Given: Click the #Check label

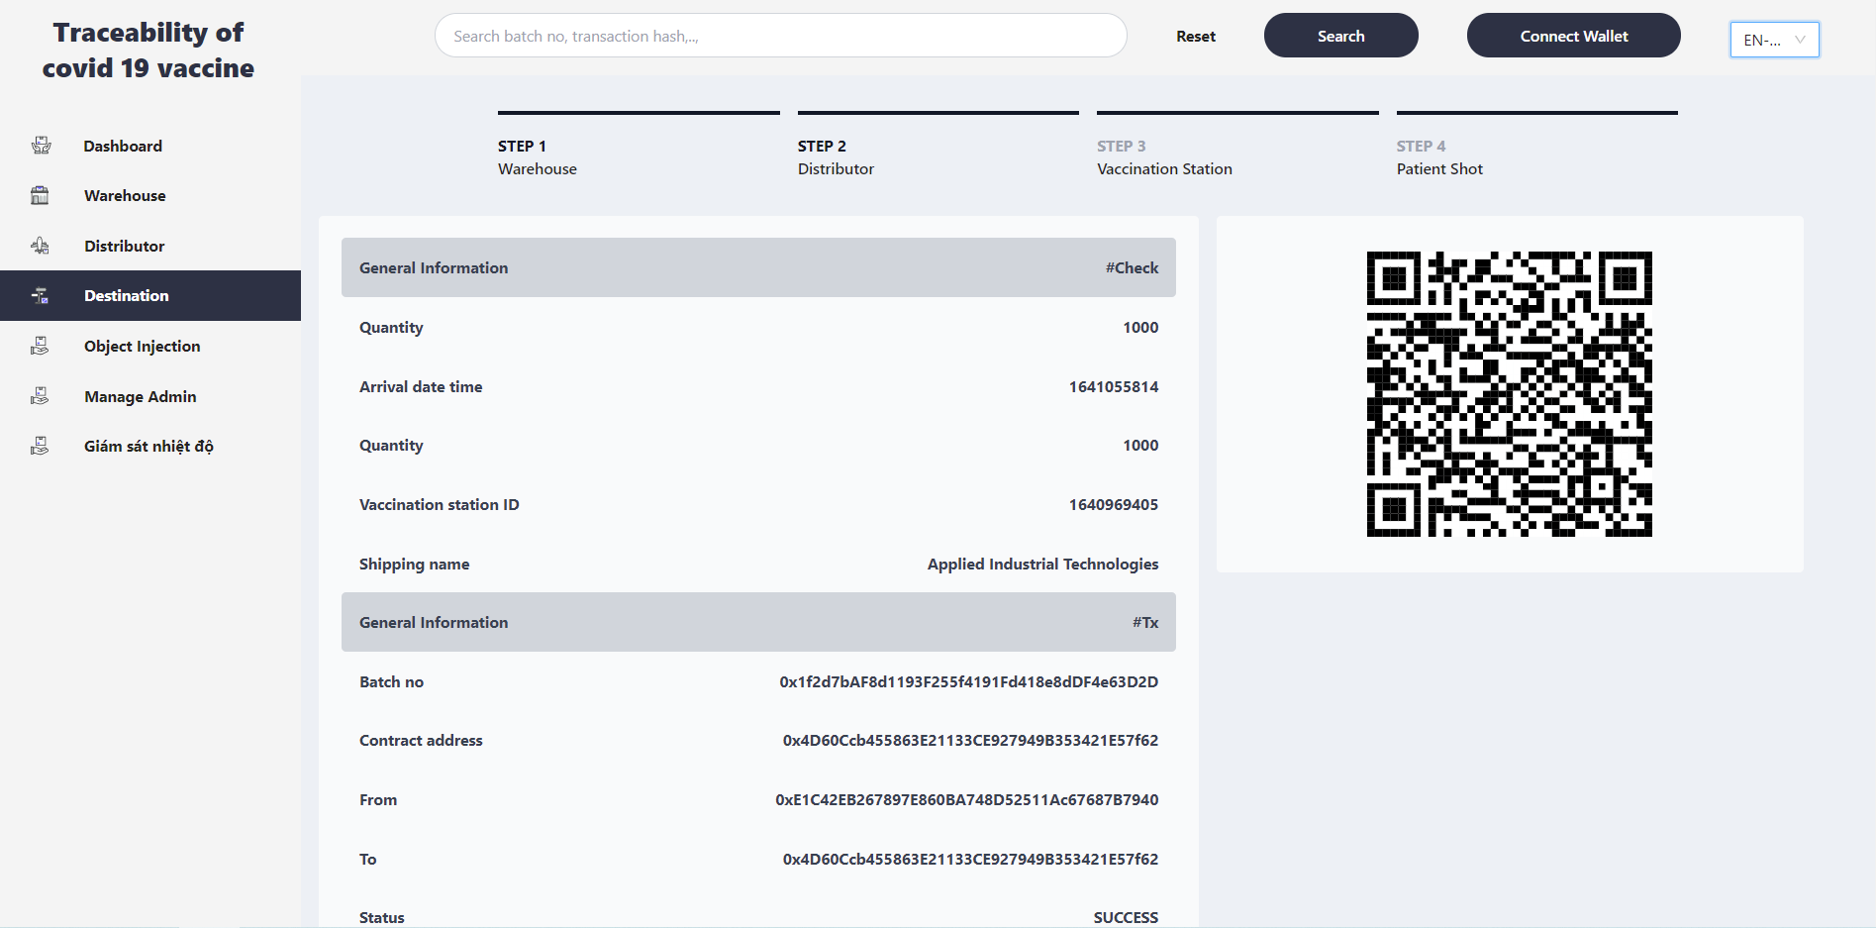Looking at the screenshot, I should 1132,267.
